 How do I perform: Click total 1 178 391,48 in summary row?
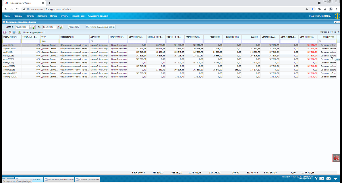pyautogui.click(x=195, y=173)
